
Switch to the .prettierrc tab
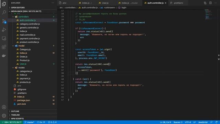click(x=178, y=3)
